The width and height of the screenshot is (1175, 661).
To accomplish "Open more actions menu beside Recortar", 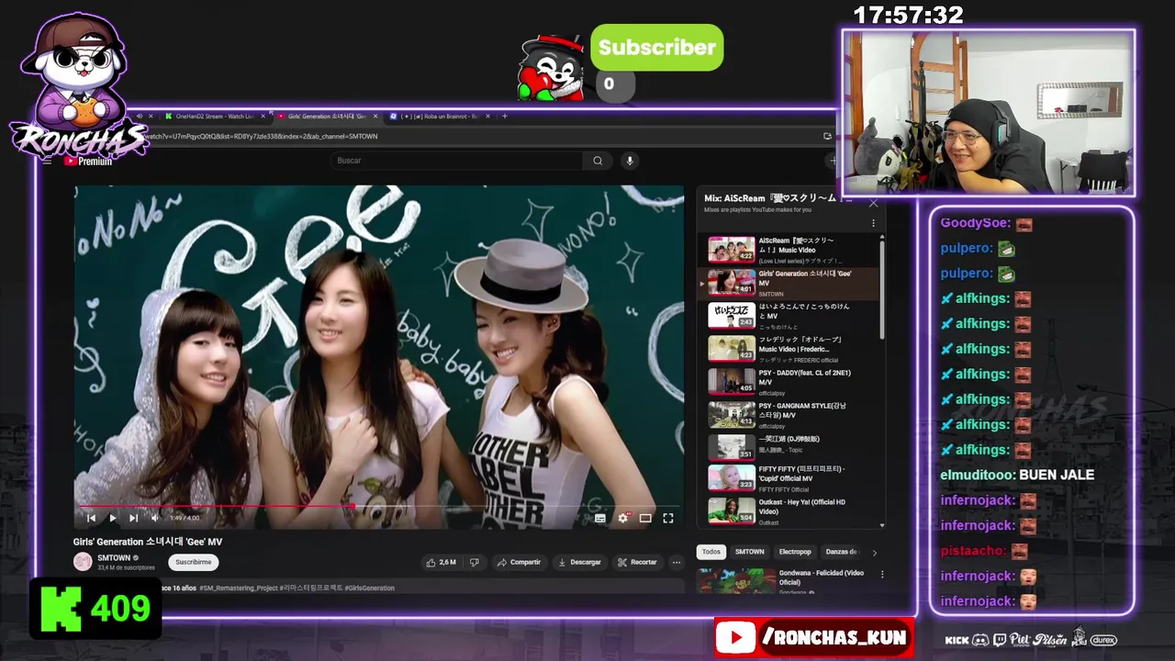I will tap(677, 562).
